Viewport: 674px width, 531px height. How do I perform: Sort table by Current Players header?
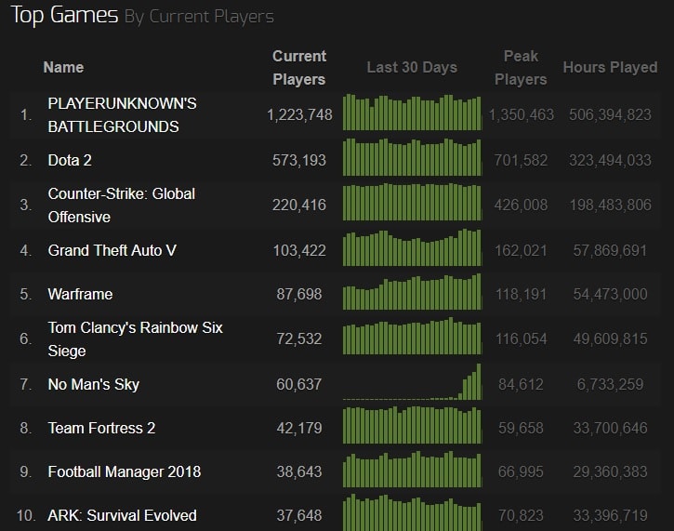(x=298, y=68)
